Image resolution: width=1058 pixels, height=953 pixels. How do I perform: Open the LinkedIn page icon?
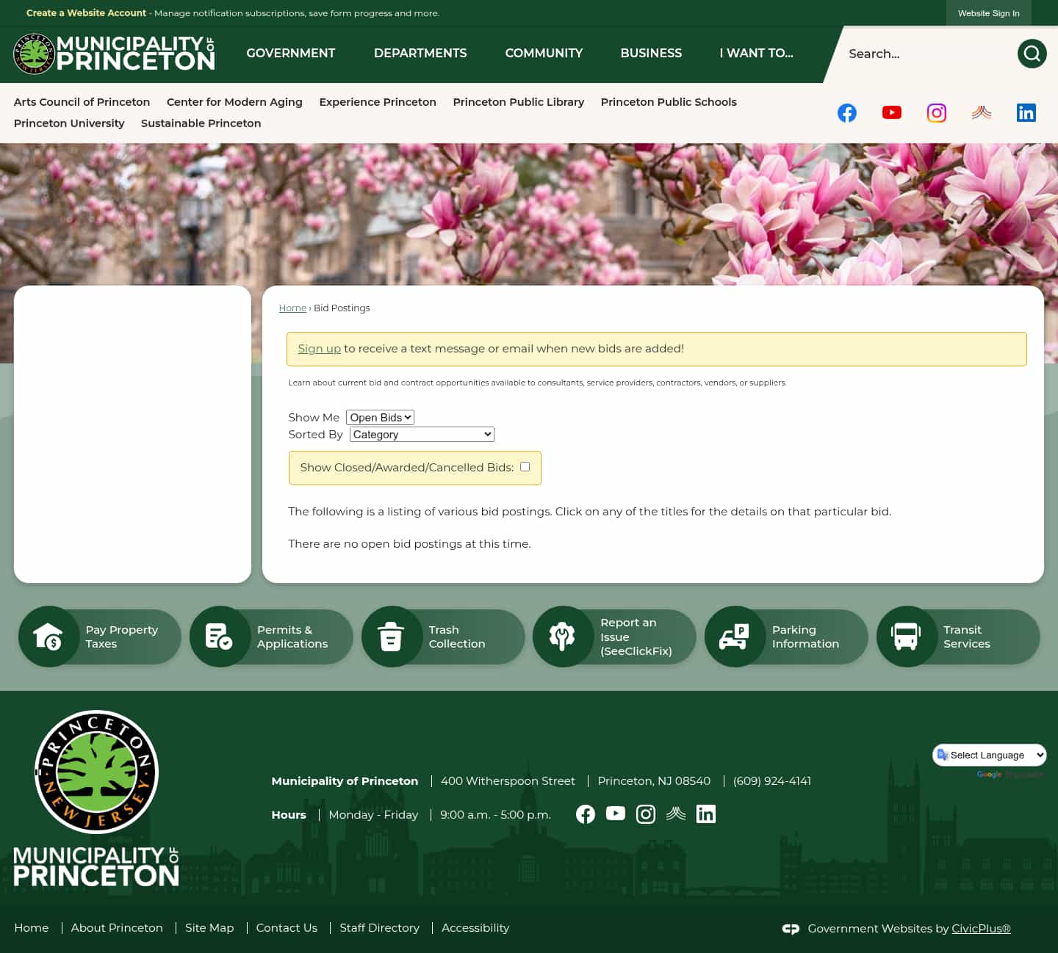pyautogui.click(x=1026, y=112)
